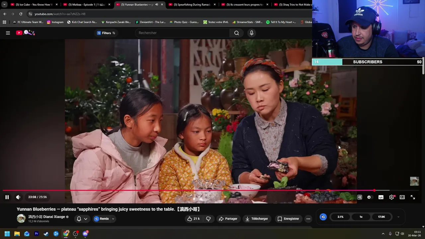Open the Testez votre IPv6 bookmark
425x239 pixels.
[x=216, y=22]
